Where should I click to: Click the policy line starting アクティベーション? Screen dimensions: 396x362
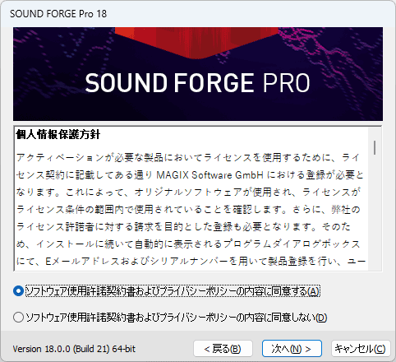point(187,157)
